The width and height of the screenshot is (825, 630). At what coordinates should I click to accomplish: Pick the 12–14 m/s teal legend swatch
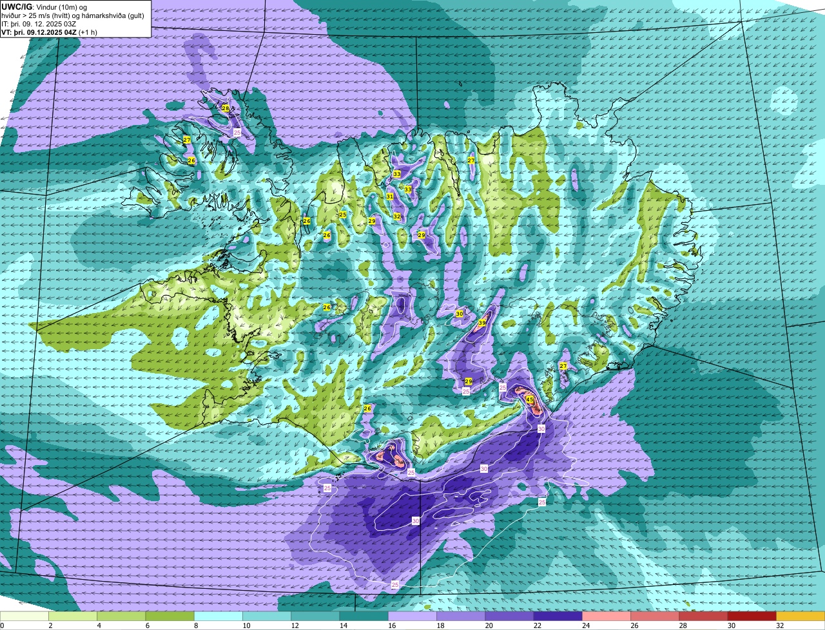tap(315, 616)
